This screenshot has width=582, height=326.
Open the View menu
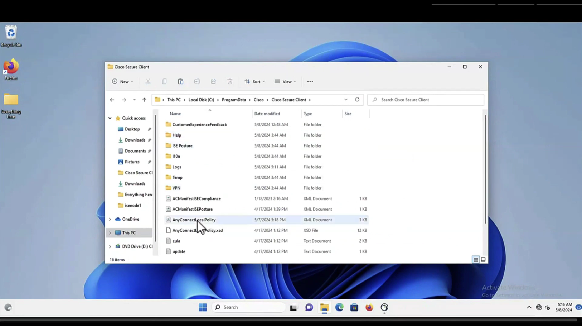coord(285,81)
